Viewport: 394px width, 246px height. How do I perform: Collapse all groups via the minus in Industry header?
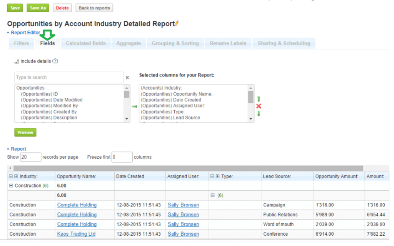click(x=11, y=176)
